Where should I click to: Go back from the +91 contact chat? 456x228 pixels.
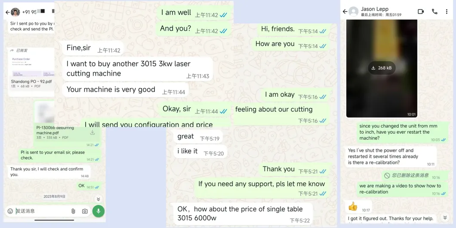pyautogui.click(x=8, y=12)
